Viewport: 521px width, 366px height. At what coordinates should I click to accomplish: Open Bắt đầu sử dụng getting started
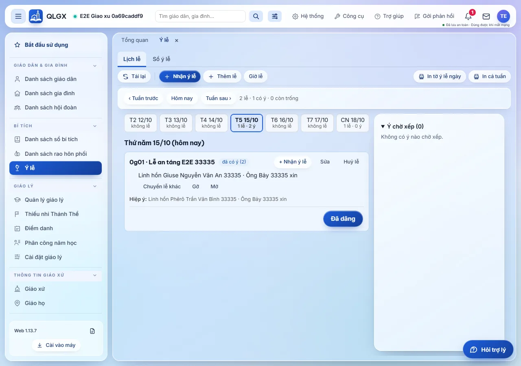[x=55, y=45]
